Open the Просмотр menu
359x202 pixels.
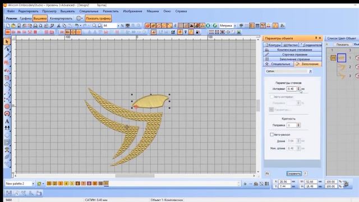point(49,11)
